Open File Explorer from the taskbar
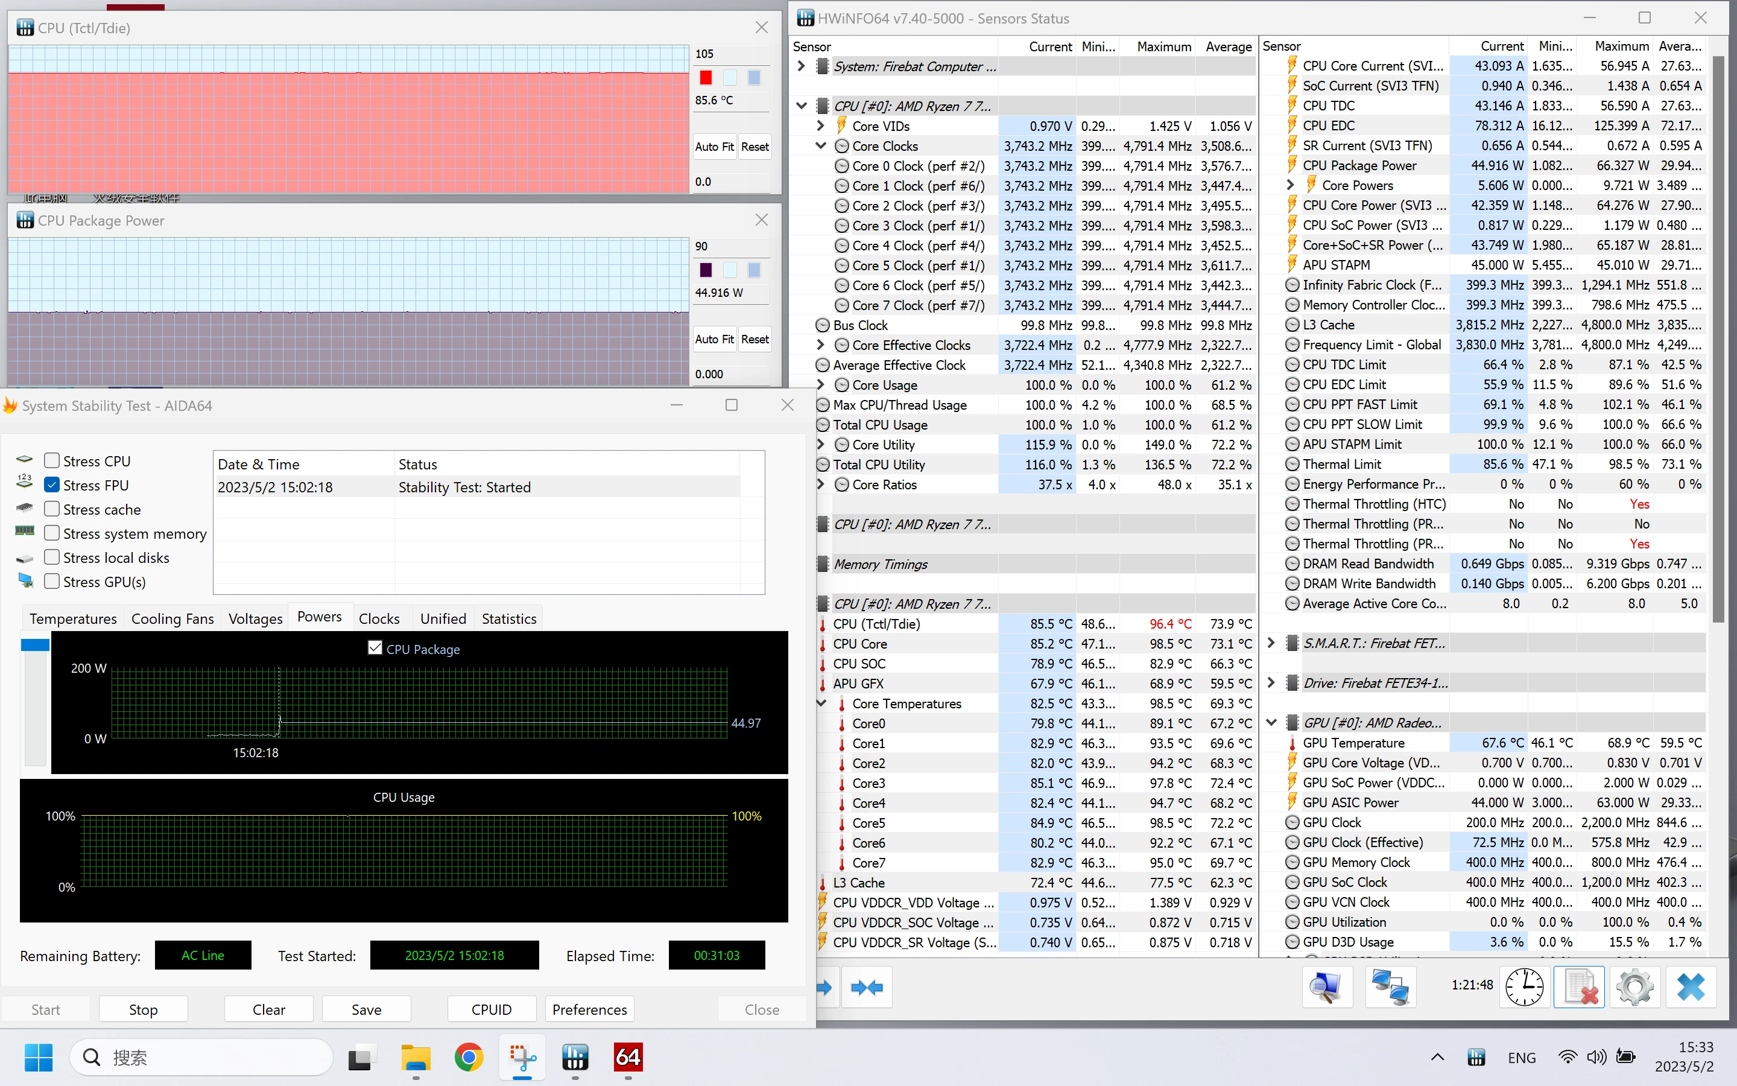Viewport: 1737px width, 1086px height. point(416,1057)
